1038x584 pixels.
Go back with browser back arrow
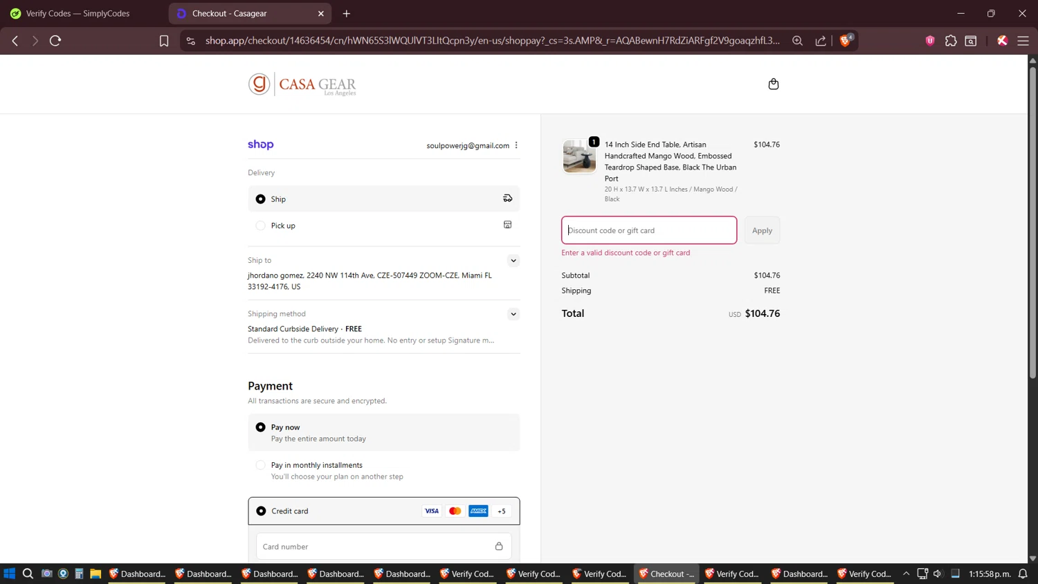(15, 41)
